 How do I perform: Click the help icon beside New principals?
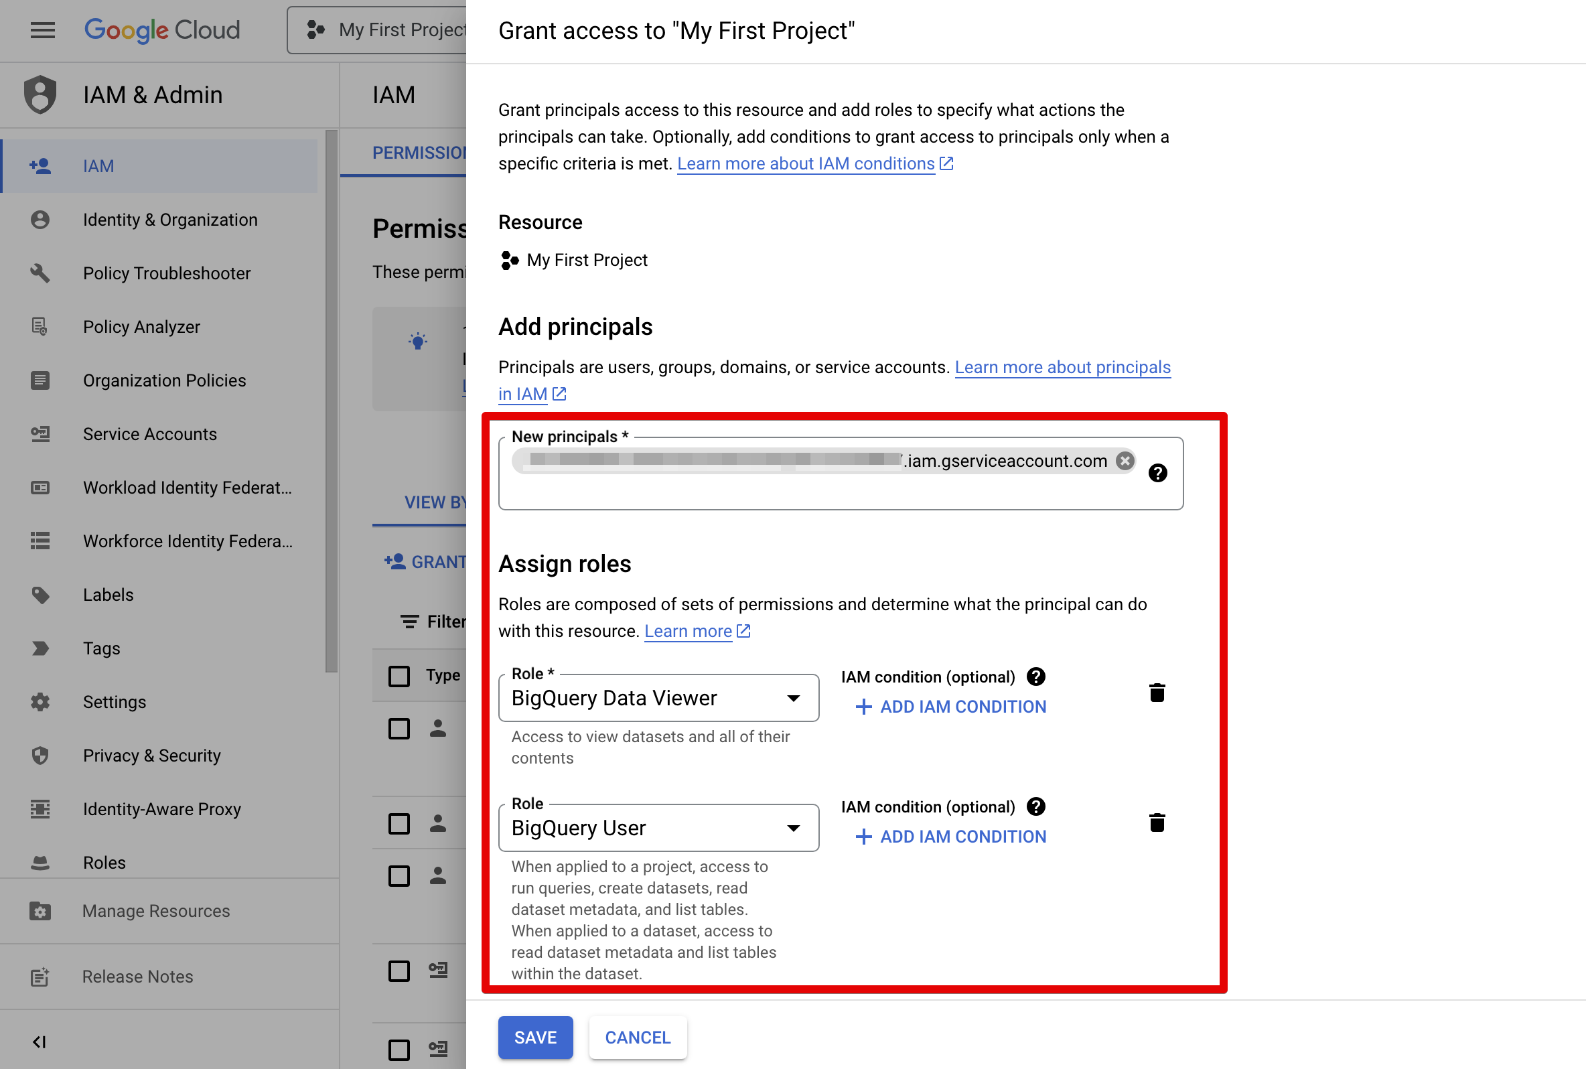(1158, 473)
